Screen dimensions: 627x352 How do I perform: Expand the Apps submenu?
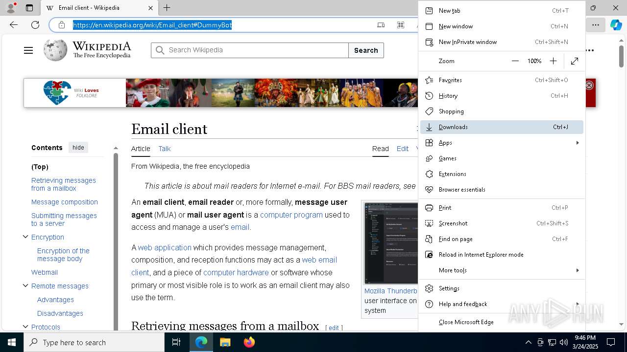click(502, 143)
